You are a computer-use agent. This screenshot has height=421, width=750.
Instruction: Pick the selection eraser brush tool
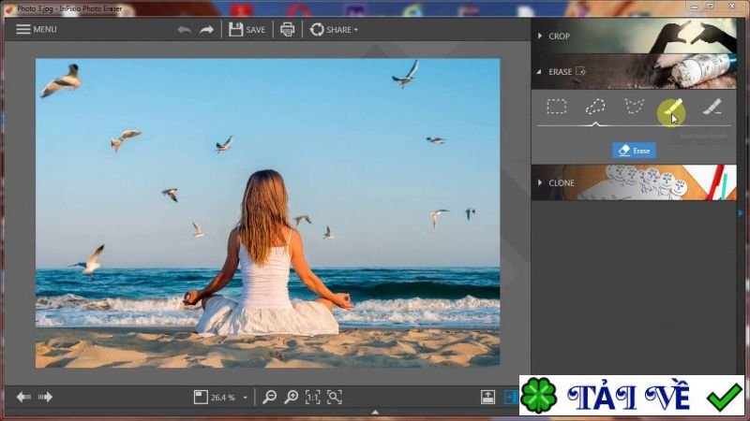712,108
